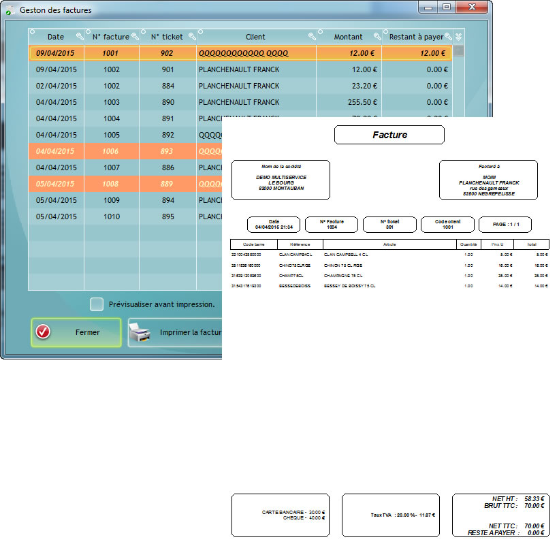Sort by the Date column header
This screenshot has height=546, width=559.
(56, 37)
